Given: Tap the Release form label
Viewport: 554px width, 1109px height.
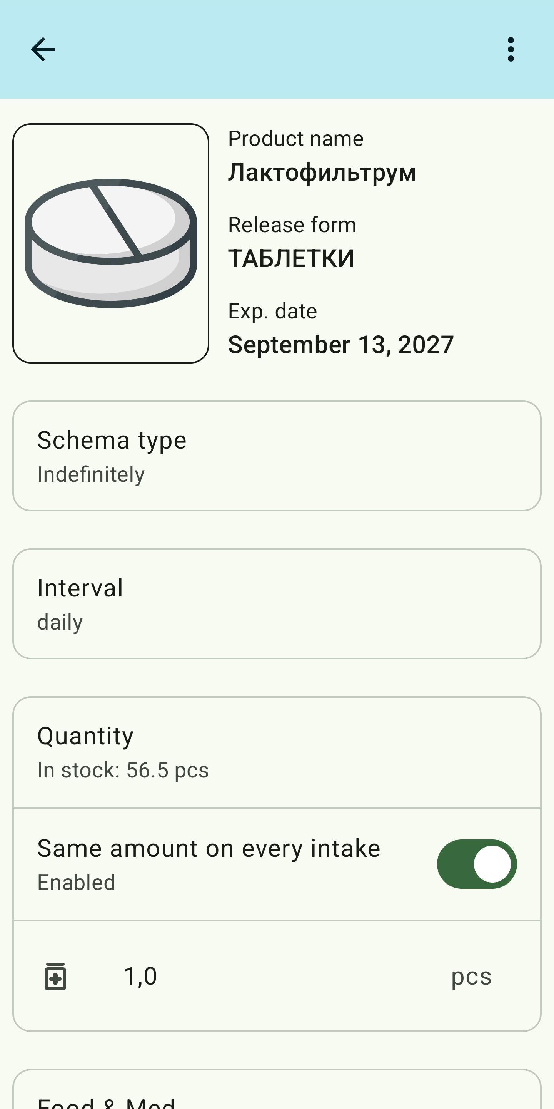Looking at the screenshot, I should (x=292, y=225).
